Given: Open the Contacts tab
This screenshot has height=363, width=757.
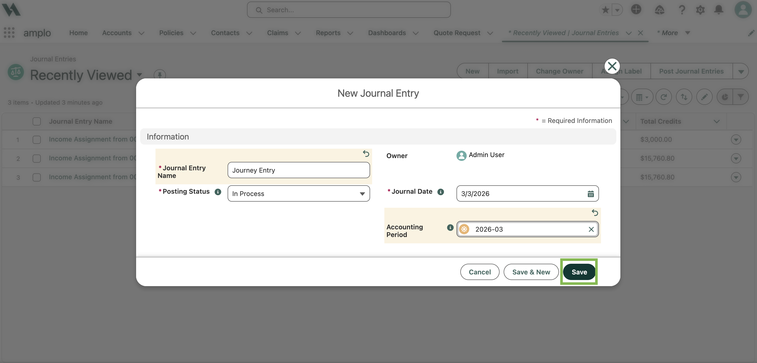Looking at the screenshot, I should [225, 33].
